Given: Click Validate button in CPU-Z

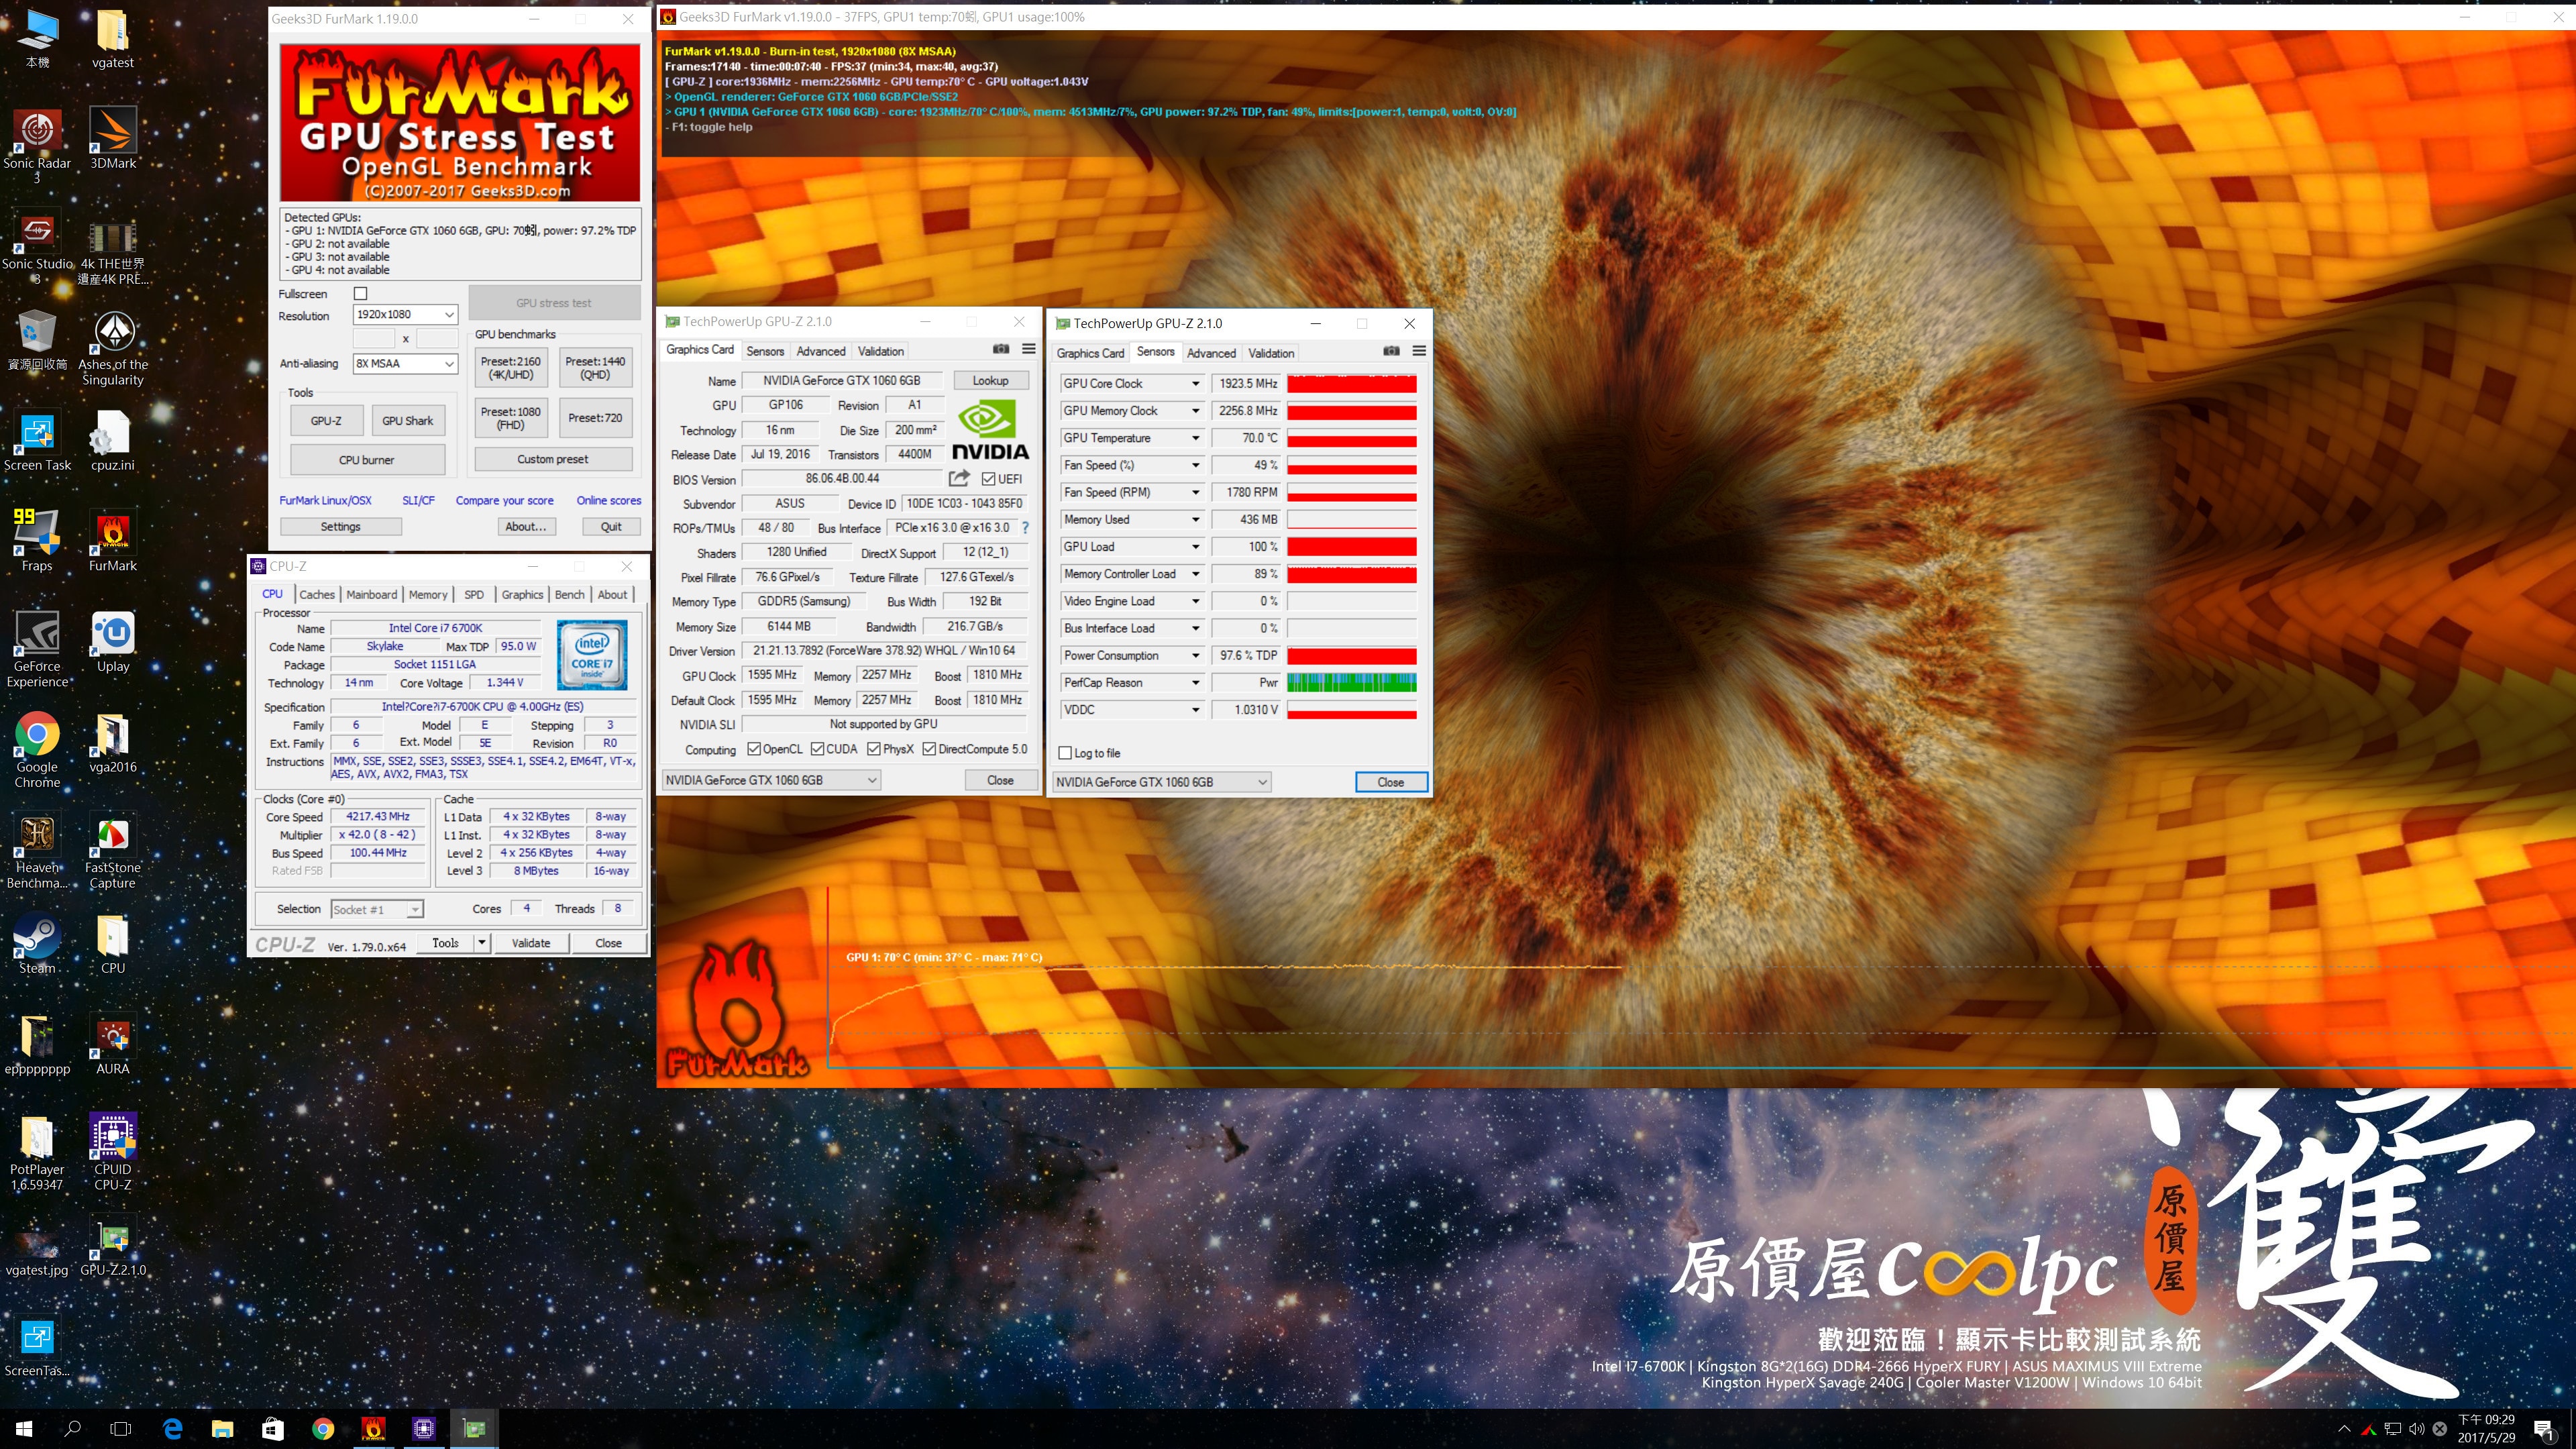Looking at the screenshot, I should (531, 942).
